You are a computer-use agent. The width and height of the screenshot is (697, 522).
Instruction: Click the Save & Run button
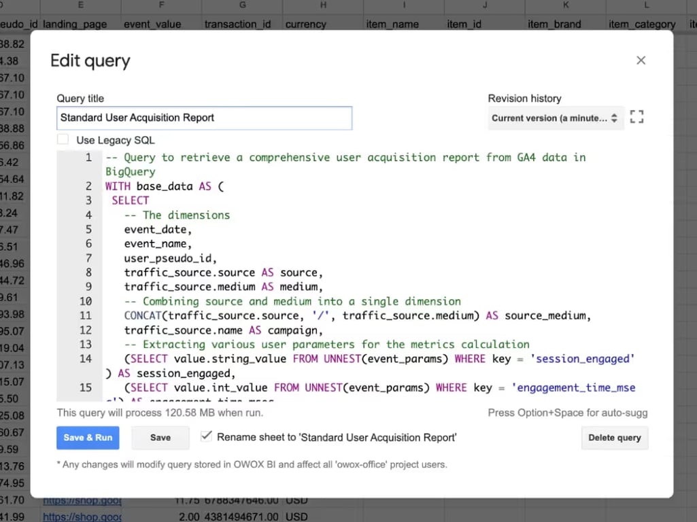88,438
